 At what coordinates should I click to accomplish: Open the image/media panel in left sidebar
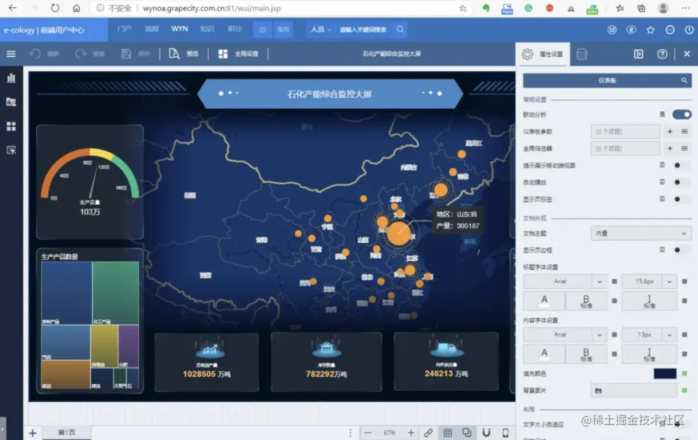click(x=11, y=102)
